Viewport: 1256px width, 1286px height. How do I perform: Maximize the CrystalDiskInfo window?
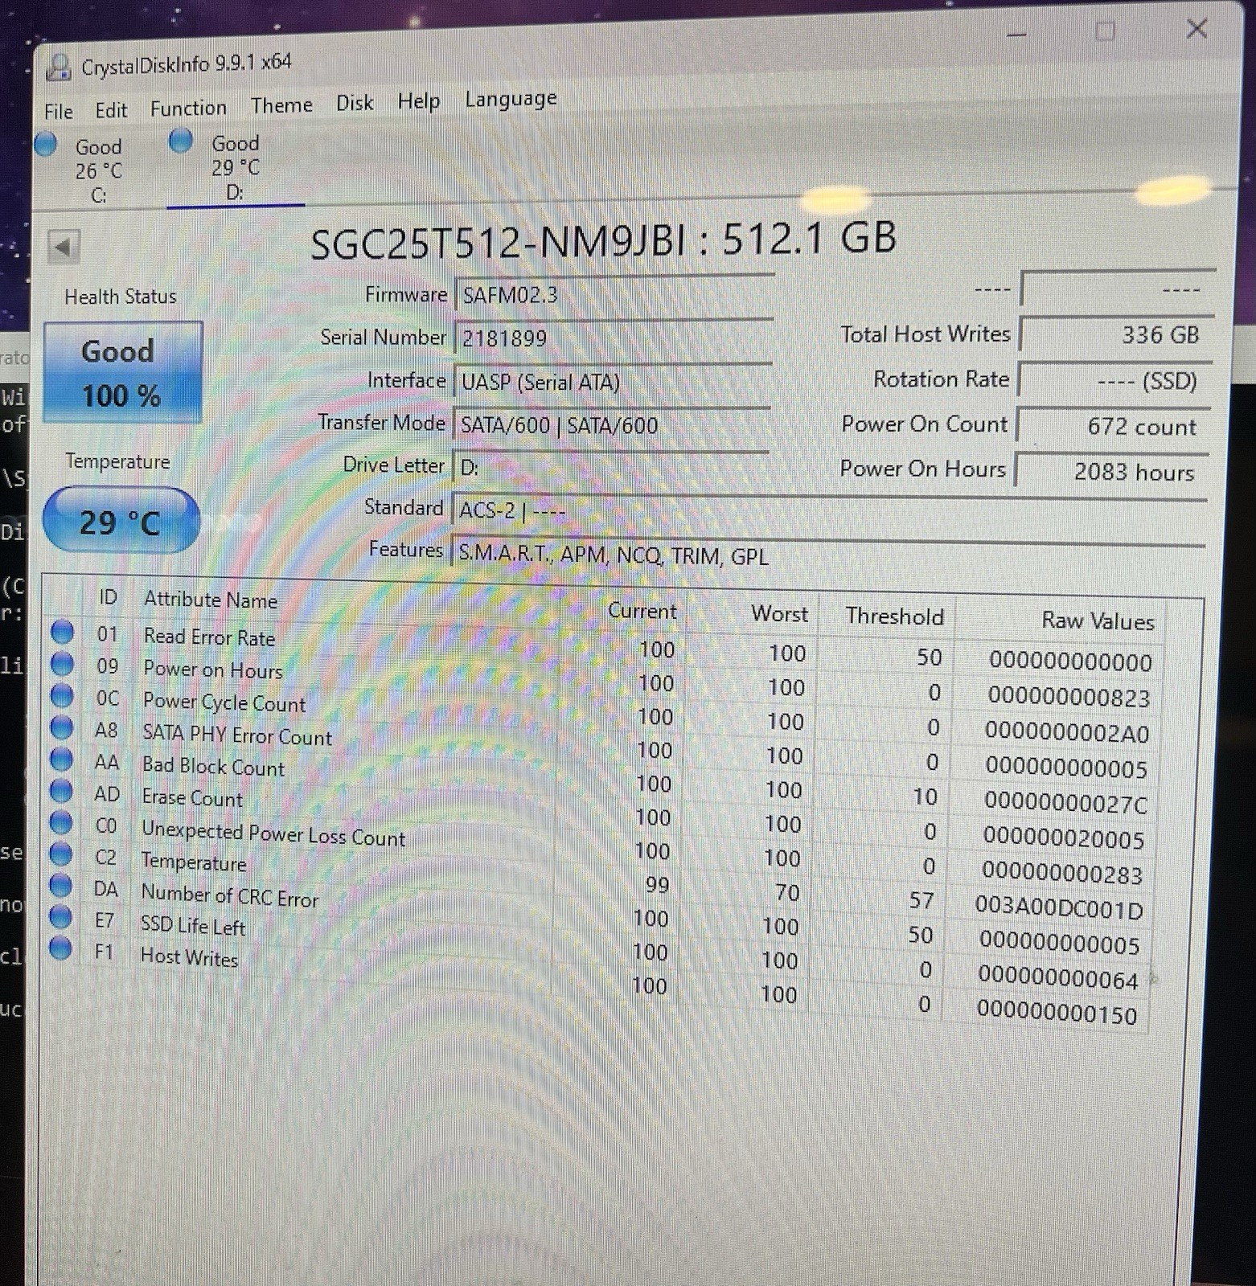coord(1106,31)
